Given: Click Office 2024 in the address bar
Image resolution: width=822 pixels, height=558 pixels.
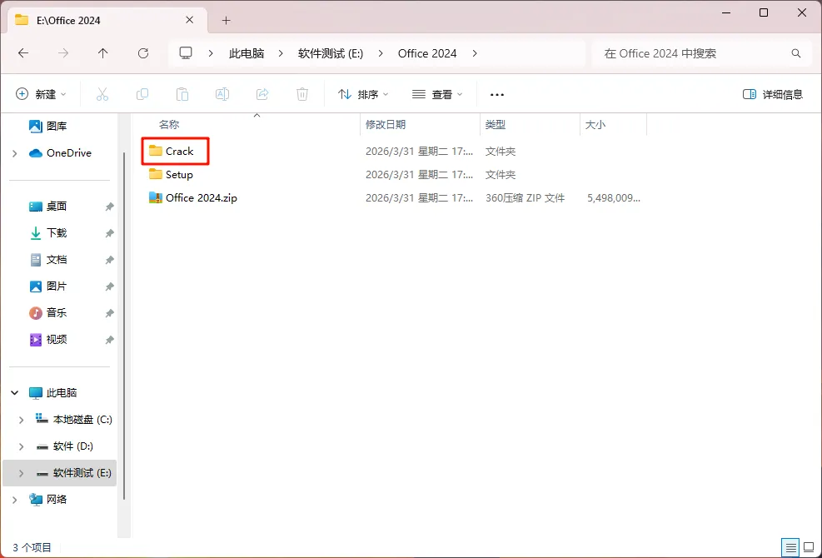Looking at the screenshot, I should (x=427, y=53).
